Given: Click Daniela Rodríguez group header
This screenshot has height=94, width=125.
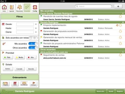Looking at the screenshot, I should (82, 22).
